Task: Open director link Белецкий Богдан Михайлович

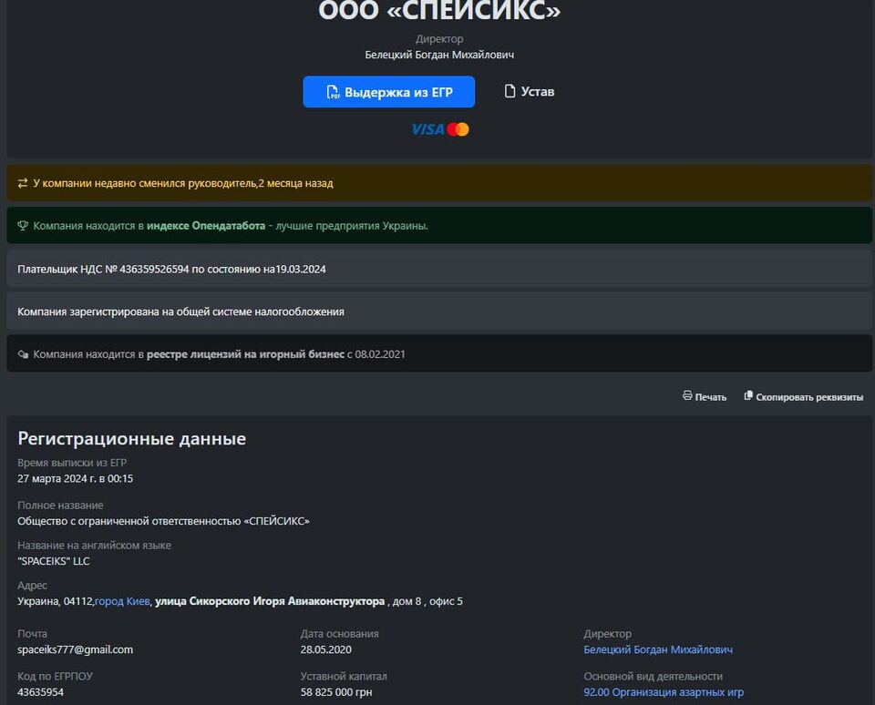Action: (658, 649)
